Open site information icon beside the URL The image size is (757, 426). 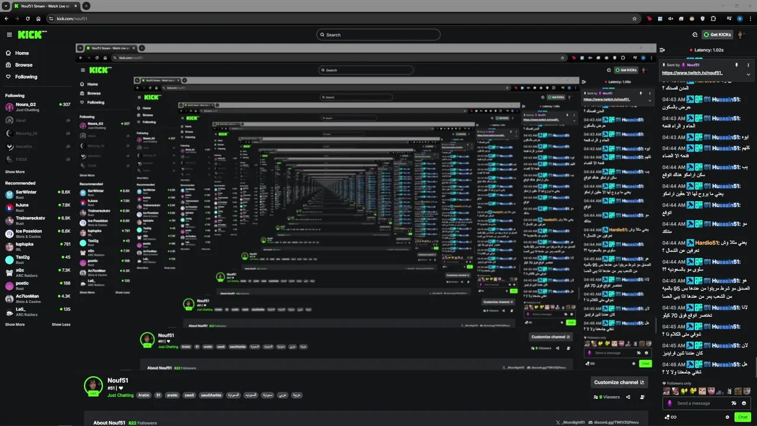pos(51,18)
